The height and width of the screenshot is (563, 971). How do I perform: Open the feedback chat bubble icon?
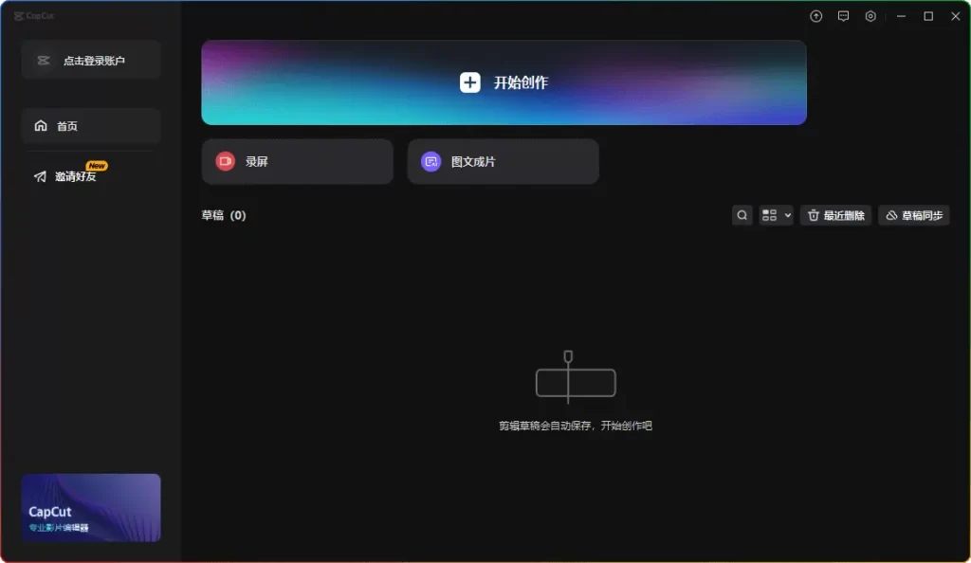[x=843, y=16]
